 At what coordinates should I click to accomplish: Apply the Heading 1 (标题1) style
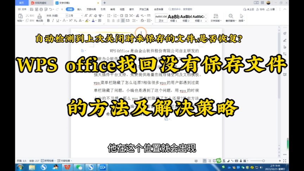pos(173,18)
